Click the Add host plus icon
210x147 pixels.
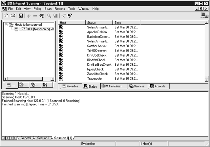click(x=29, y=16)
